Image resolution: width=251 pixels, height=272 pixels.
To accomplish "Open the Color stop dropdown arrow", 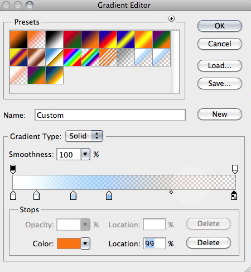I will coord(85,244).
